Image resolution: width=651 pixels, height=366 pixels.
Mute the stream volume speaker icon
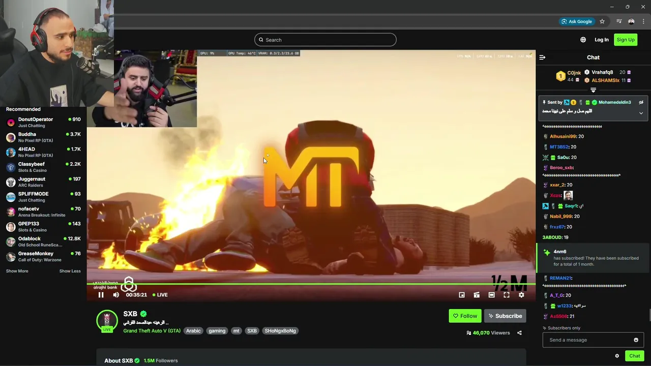[116, 295]
